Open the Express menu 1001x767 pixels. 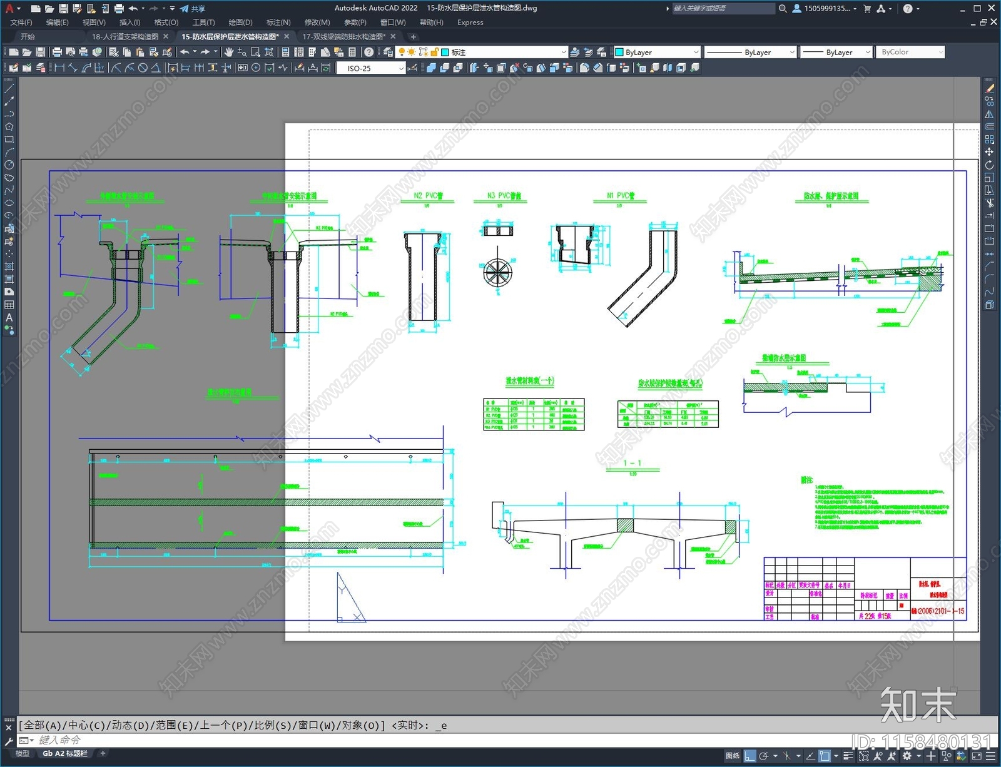click(x=470, y=23)
